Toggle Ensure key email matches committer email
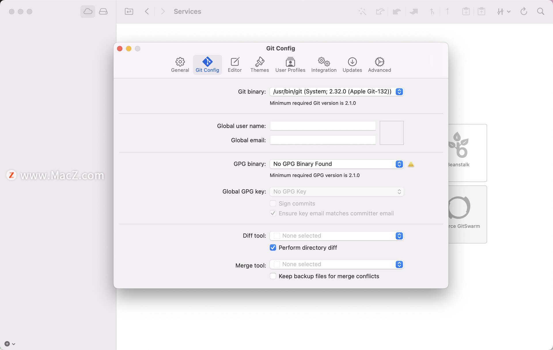Viewport: 553px width, 350px height. coord(273,213)
